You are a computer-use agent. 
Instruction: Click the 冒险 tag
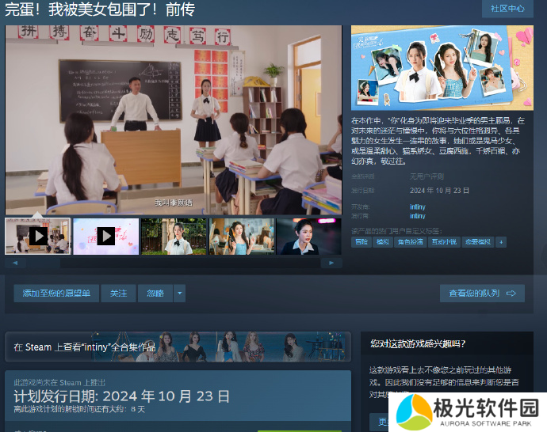[361, 241]
